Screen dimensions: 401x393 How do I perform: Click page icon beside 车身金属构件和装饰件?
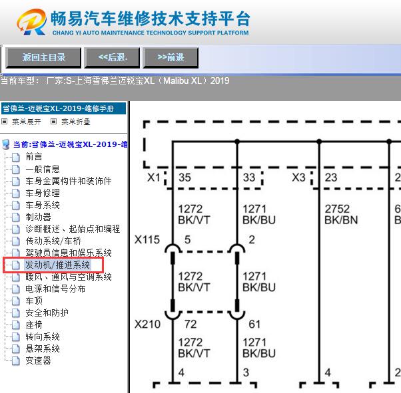coord(16,181)
